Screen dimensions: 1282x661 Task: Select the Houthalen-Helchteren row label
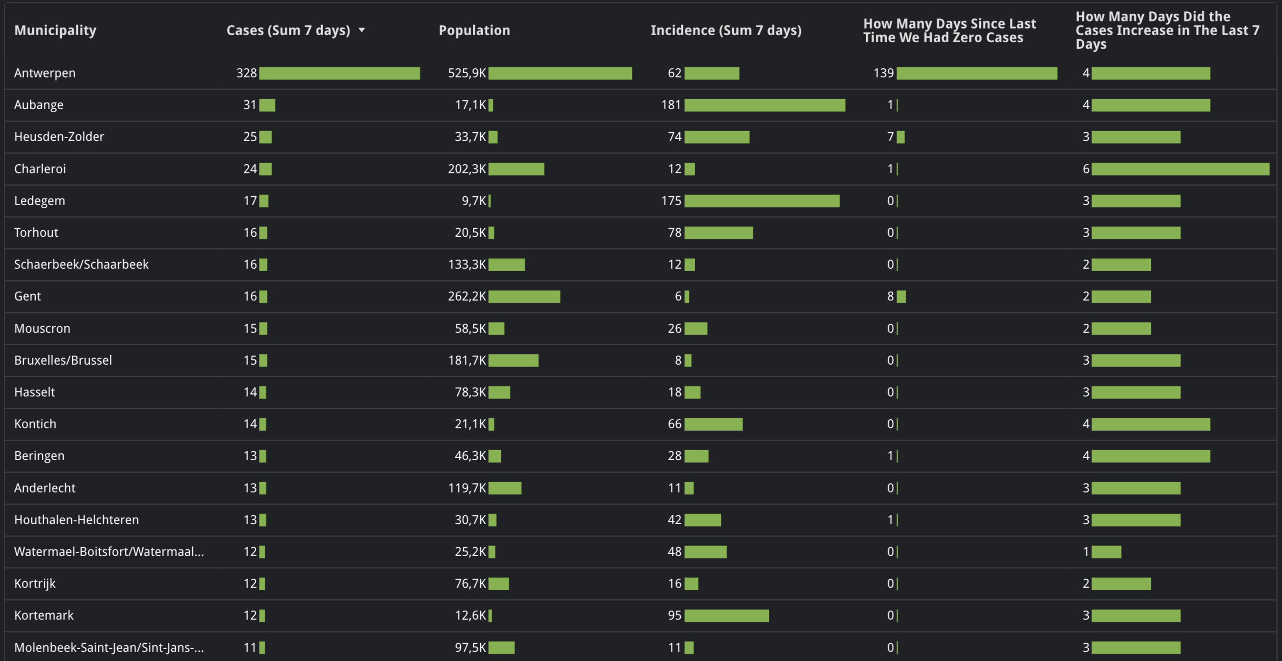click(76, 520)
